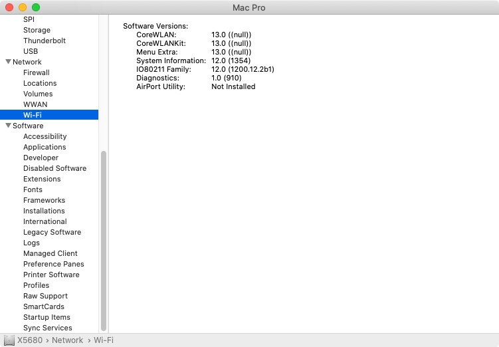Screen dimensions: 499x347
Task: Click the 1.0 (910) value
Action: (x=227, y=78)
